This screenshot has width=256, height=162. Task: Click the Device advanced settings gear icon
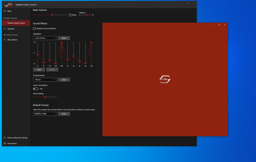coord(5,138)
